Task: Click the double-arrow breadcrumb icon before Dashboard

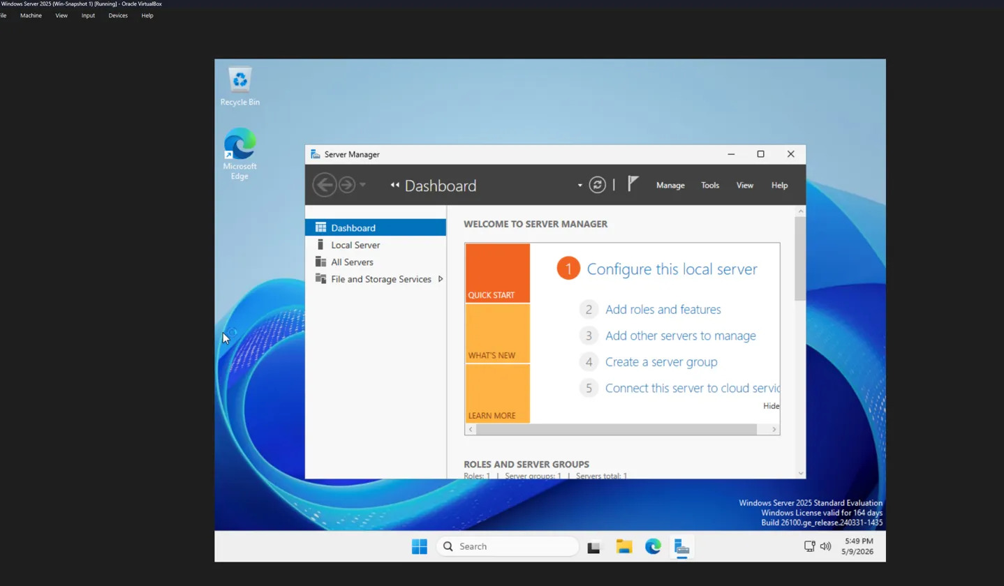Action: tap(394, 185)
